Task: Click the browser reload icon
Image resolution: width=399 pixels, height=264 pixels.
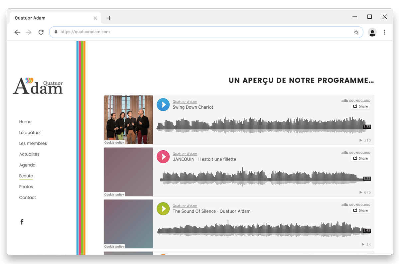Action: 41,32
